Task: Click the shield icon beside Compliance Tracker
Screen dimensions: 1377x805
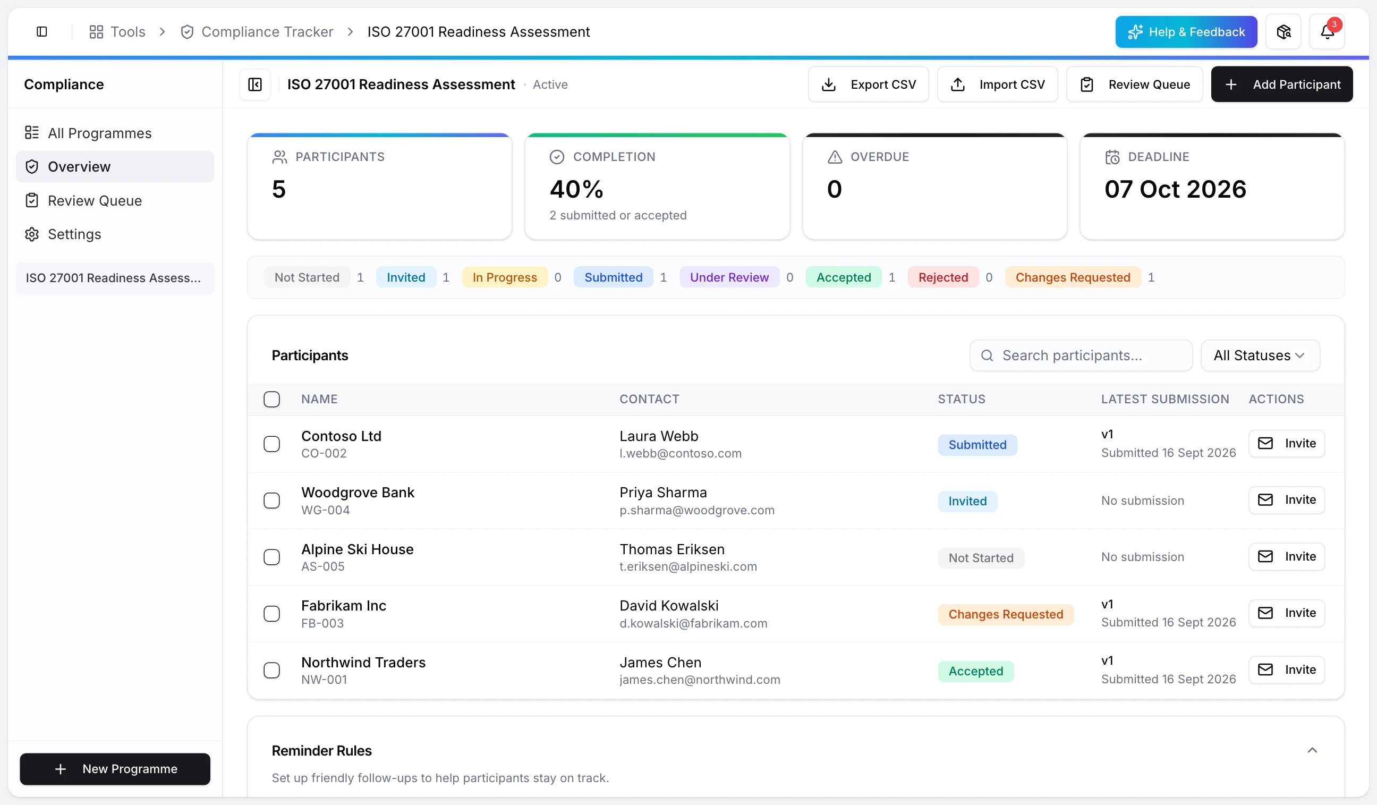Action: pos(187,32)
